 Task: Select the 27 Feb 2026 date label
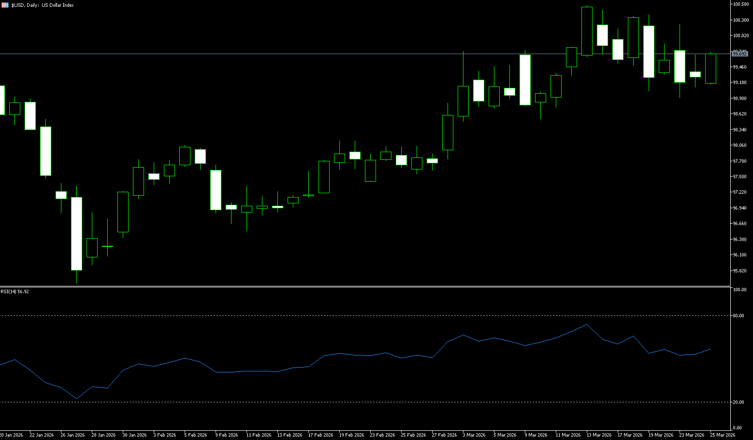[x=444, y=435]
